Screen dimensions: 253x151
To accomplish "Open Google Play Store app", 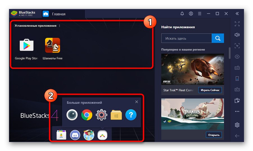I will point(26,45).
